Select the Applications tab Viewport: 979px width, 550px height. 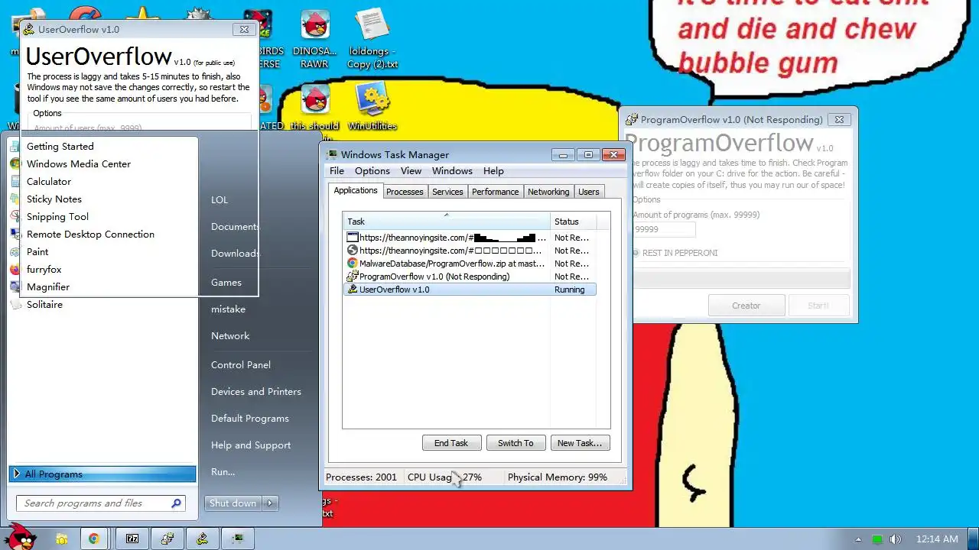(356, 191)
